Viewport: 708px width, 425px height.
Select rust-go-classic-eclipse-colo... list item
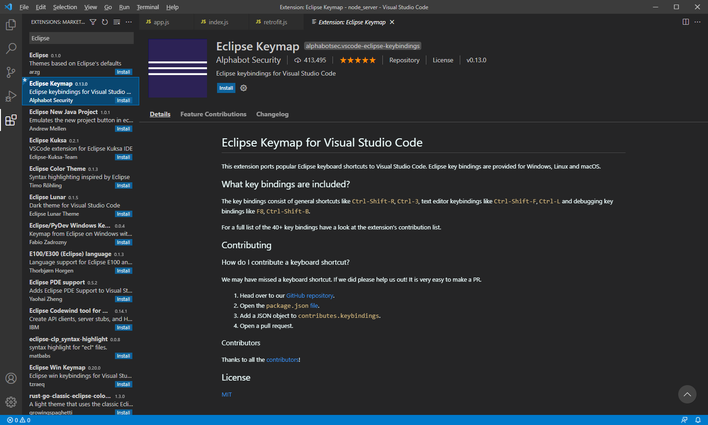coord(81,404)
